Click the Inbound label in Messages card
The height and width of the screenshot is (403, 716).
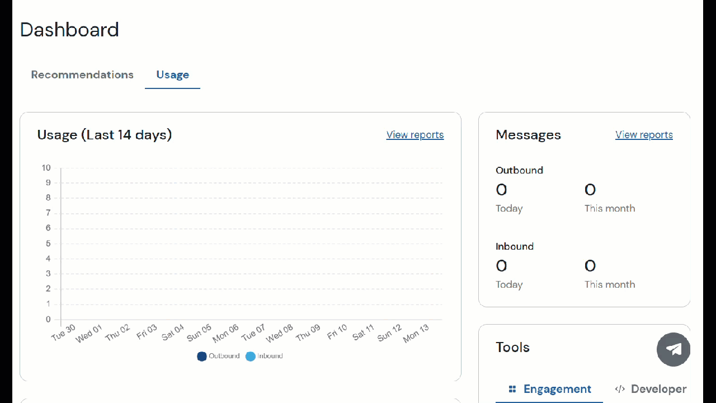[515, 246]
